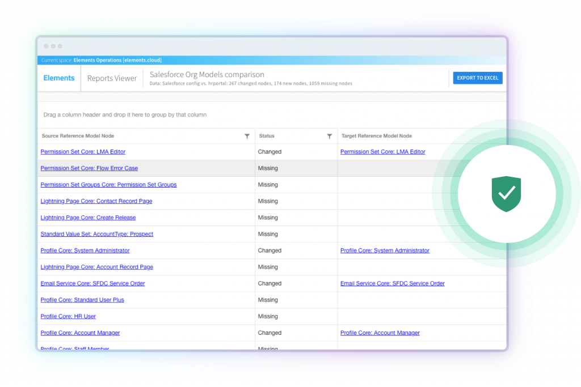Sort by the Status column header

tap(267, 136)
